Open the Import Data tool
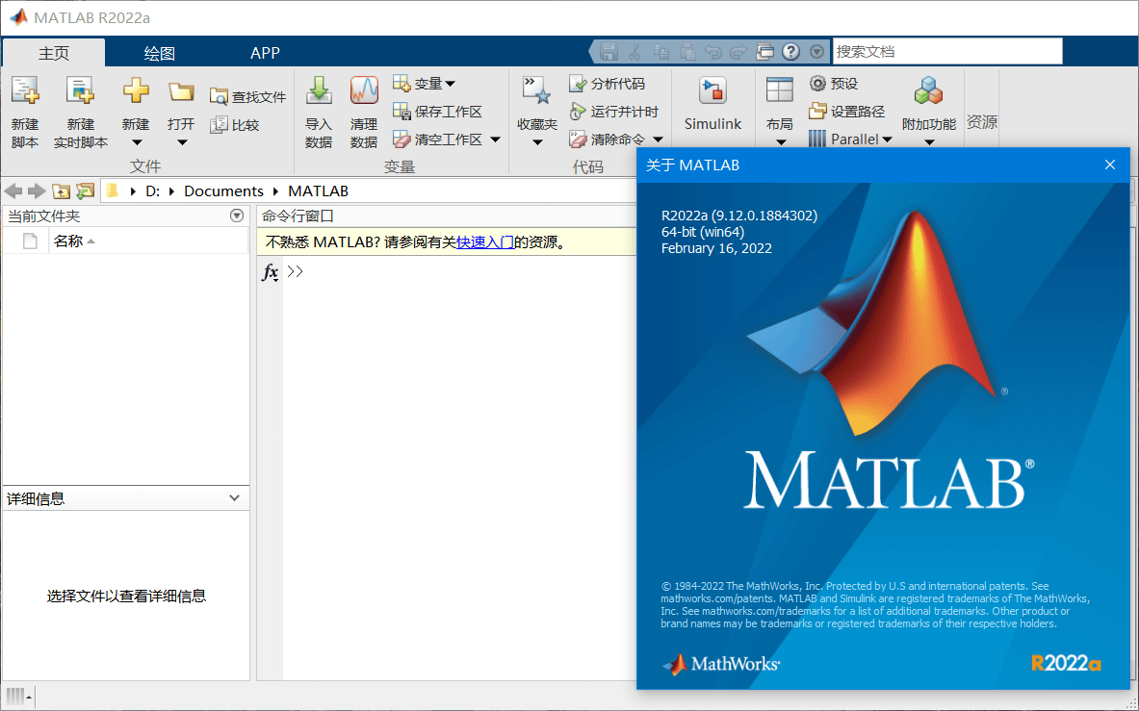Image resolution: width=1139 pixels, height=711 pixels. point(319,91)
